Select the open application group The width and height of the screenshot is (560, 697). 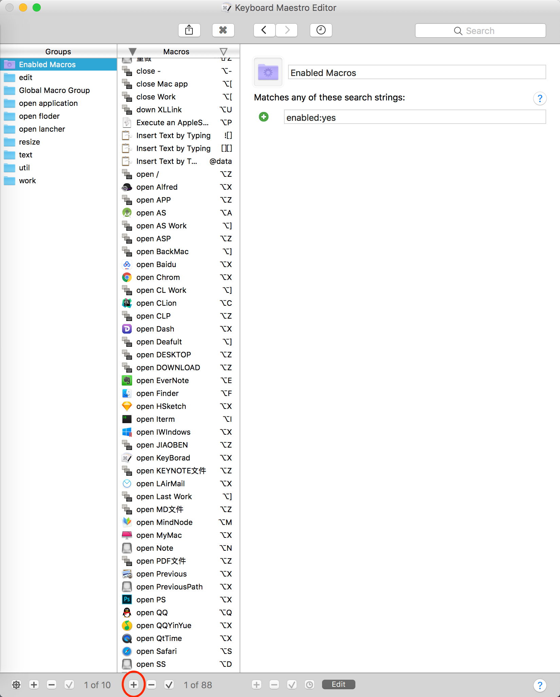58,103
